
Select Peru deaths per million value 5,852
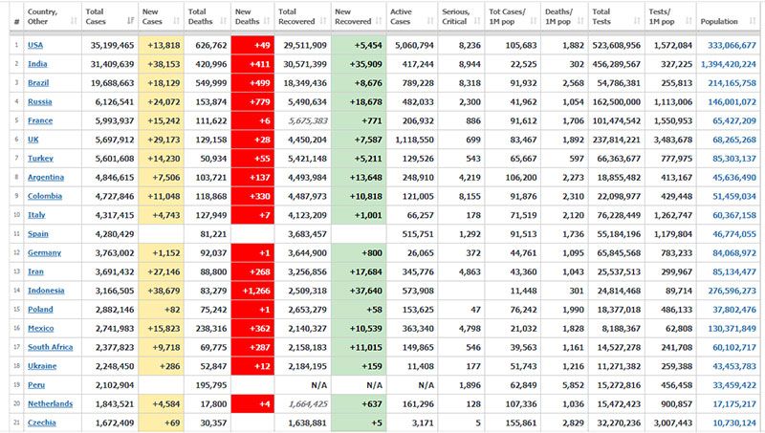pyautogui.click(x=573, y=386)
